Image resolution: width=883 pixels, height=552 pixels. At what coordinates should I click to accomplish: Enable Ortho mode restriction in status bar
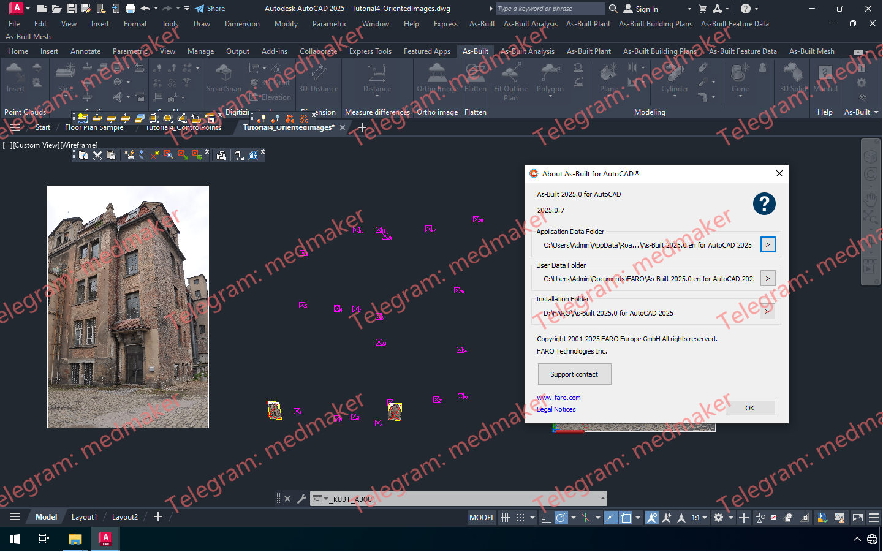(x=547, y=518)
